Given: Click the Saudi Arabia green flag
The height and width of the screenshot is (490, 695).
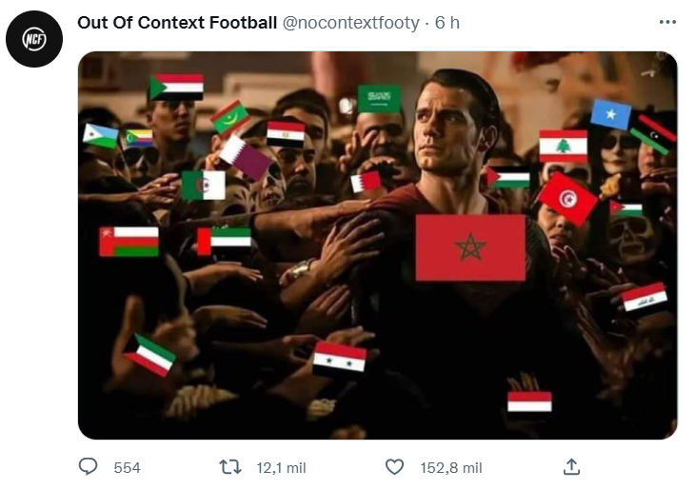Looking at the screenshot, I should point(379,99).
